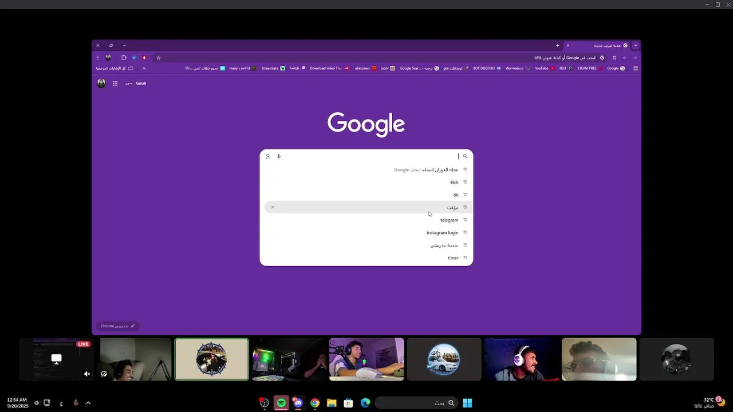The height and width of the screenshot is (412, 733).
Task: Open the aliexpress bookmark
Action: click(365, 68)
